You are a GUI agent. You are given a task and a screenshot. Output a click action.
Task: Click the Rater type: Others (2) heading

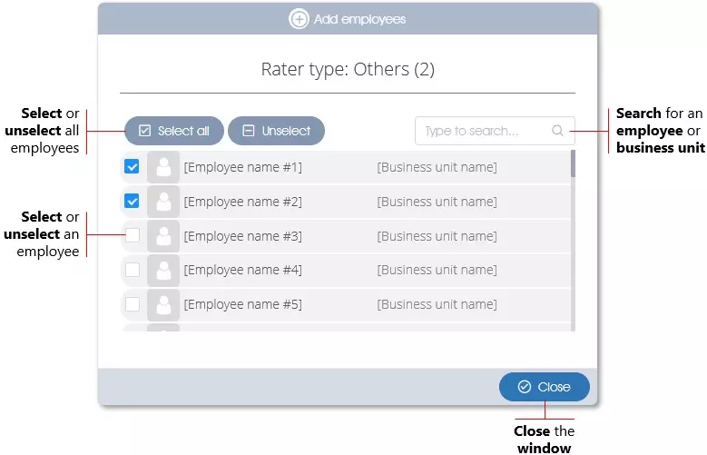coord(348,70)
